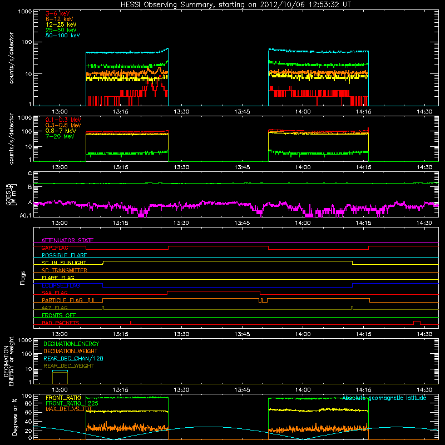The image size is (445, 445).
Task: Select the DECIMATION_ENERGY legend label
Action: [x=71, y=344]
